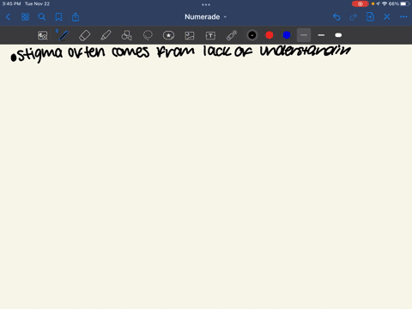The image size is (412, 309).
Task: Tap the battery status indicator
Action: [405, 3]
